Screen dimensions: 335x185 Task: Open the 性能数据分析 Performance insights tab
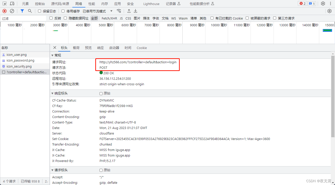[x=202, y=4]
